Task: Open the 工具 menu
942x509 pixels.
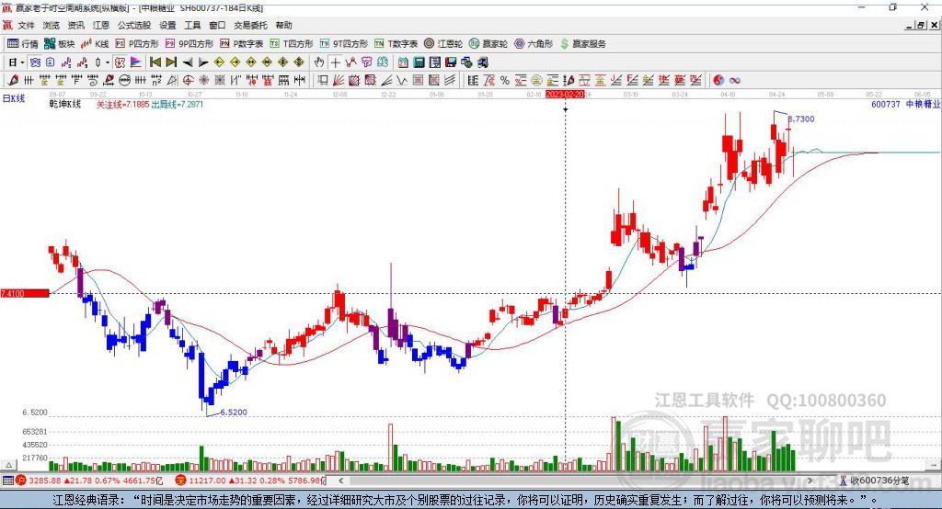Action: 192,25
